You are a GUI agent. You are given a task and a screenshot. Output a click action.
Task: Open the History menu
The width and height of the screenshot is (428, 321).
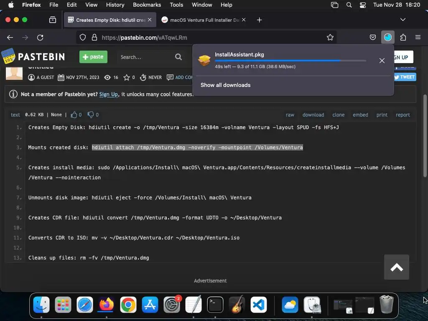coord(115,5)
